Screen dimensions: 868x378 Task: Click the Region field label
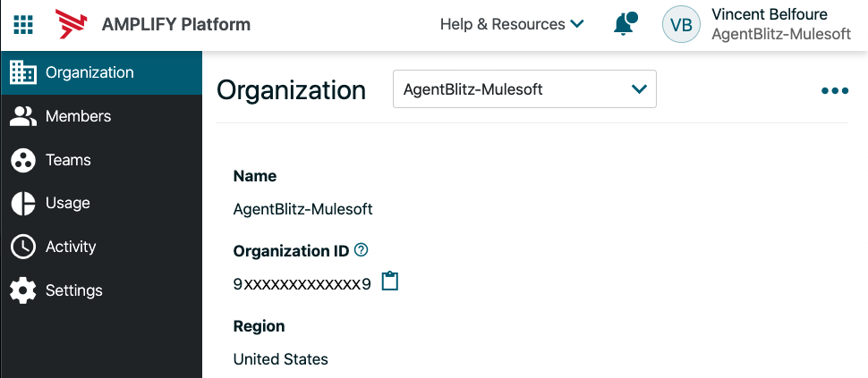click(x=260, y=326)
